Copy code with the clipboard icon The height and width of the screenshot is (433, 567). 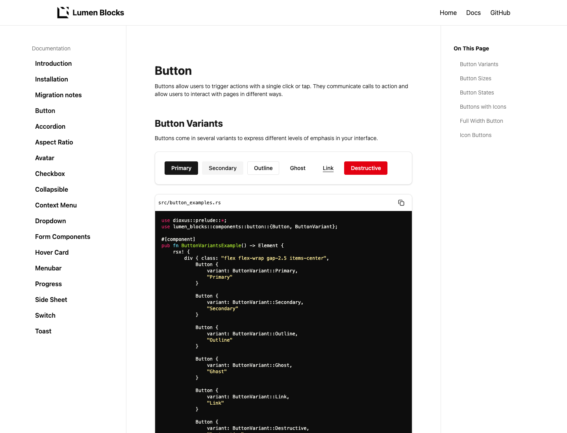click(x=401, y=203)
